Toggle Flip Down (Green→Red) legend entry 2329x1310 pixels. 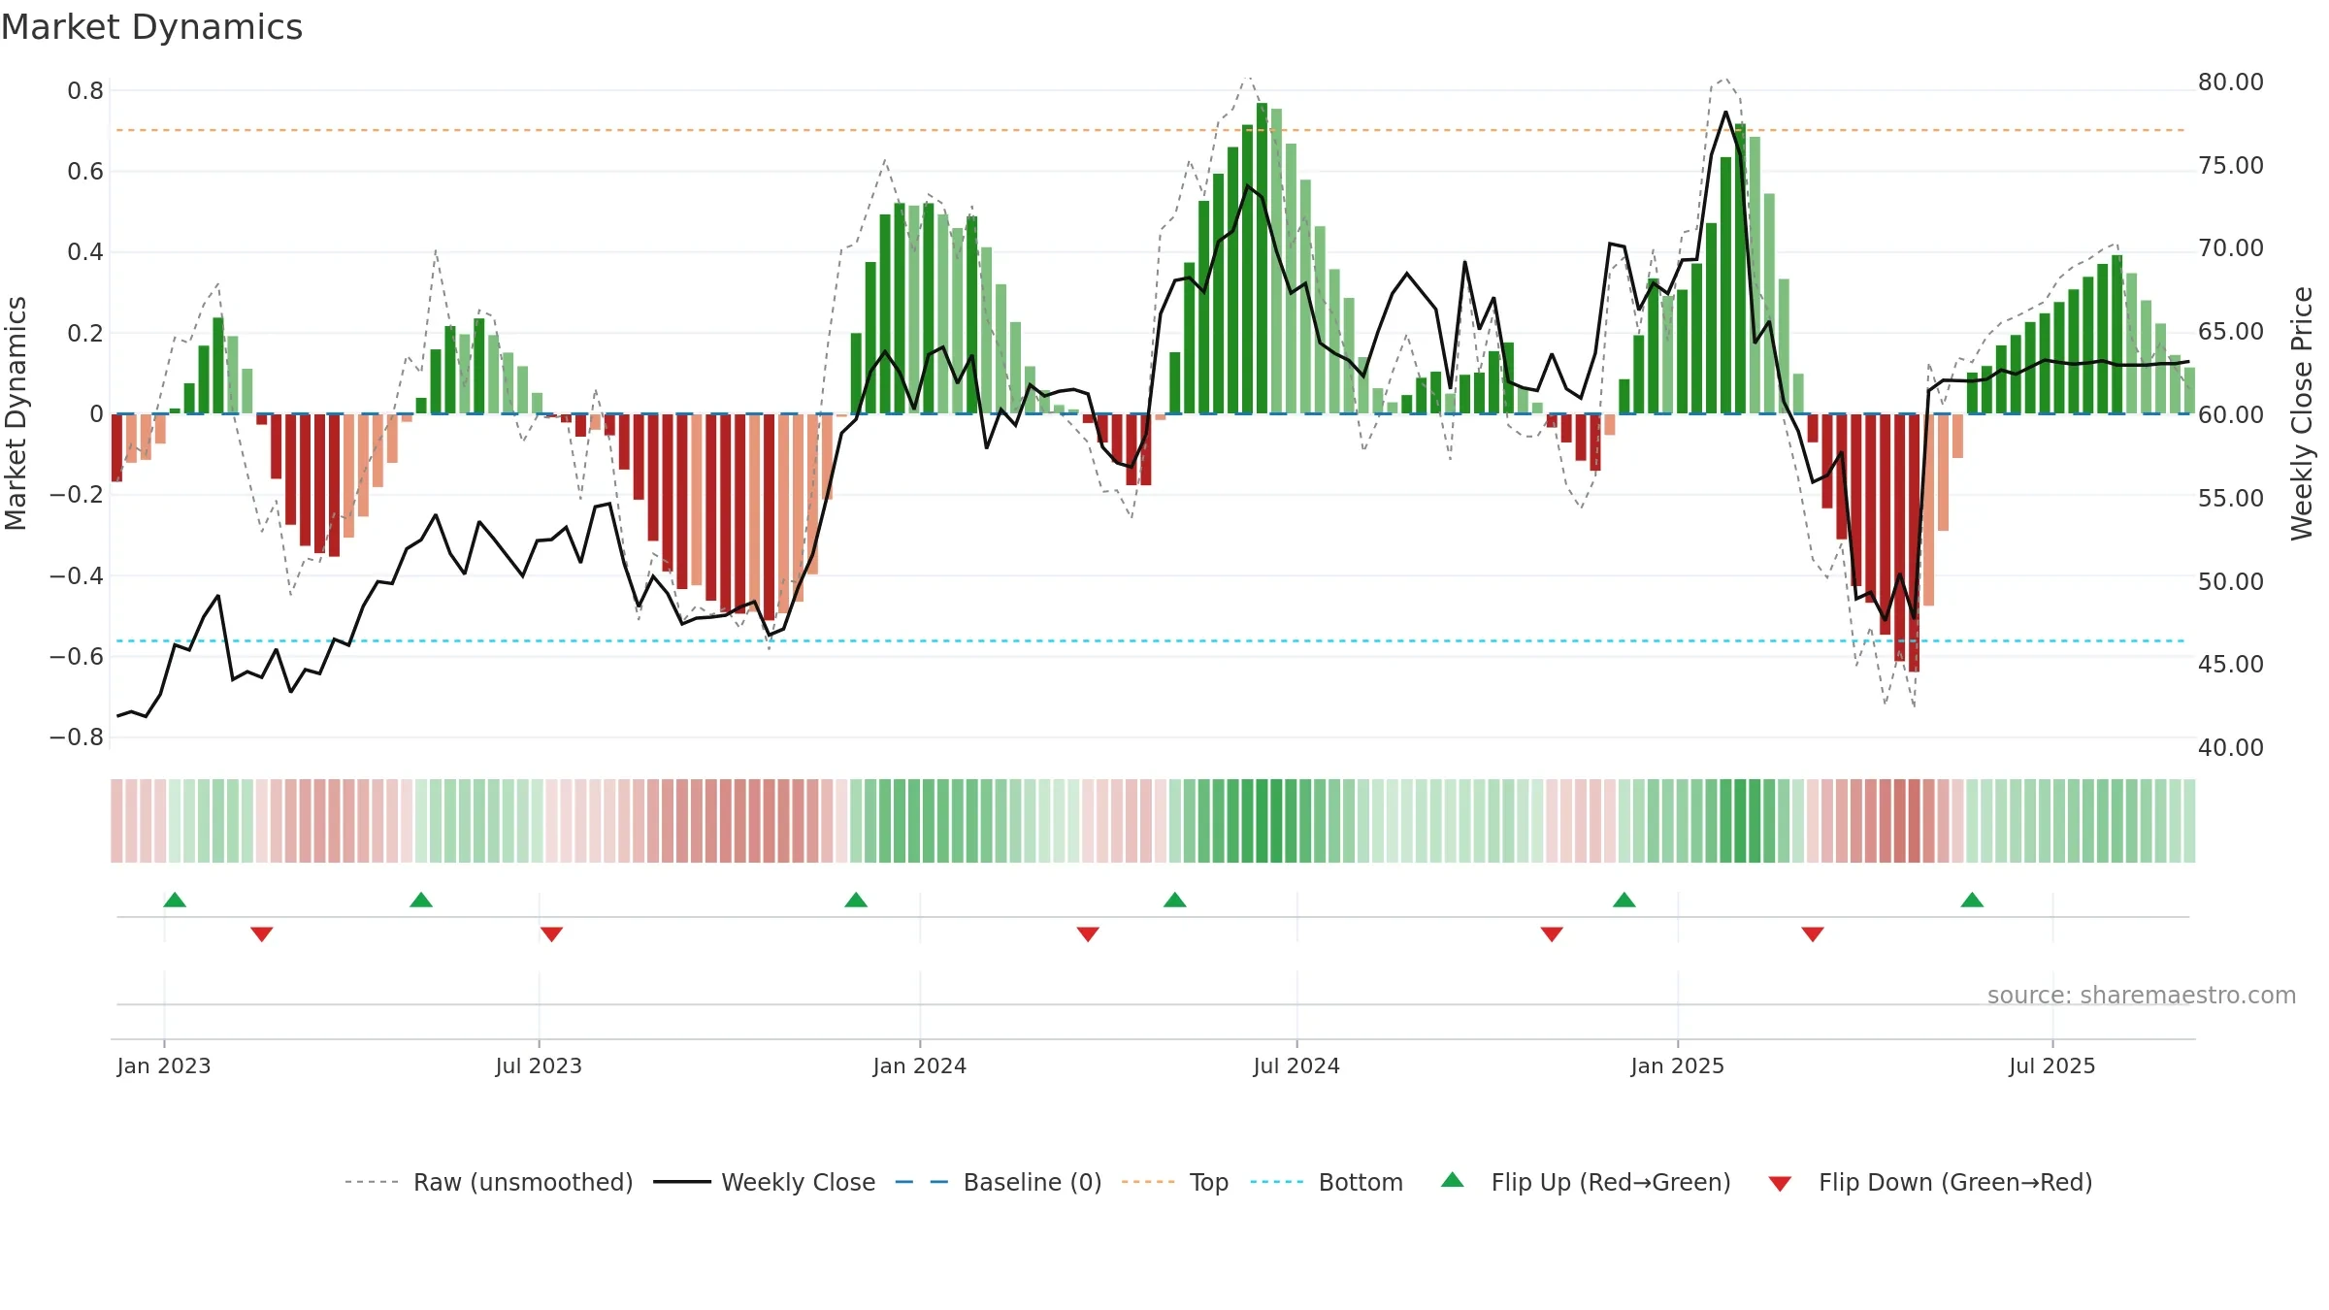pyautogui.click(x=1930, y=1182)
